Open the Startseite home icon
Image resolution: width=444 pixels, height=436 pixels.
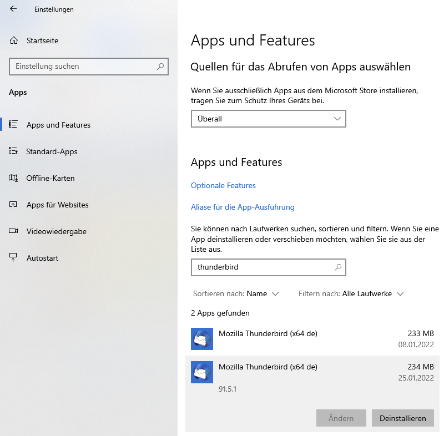pyautogui.click(x=13, y=40)
